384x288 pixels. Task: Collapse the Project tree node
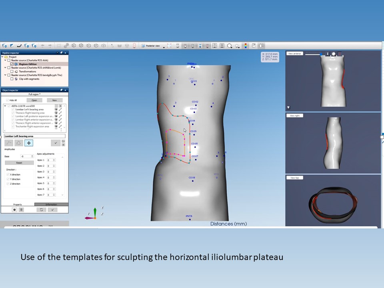click(2, 57)
